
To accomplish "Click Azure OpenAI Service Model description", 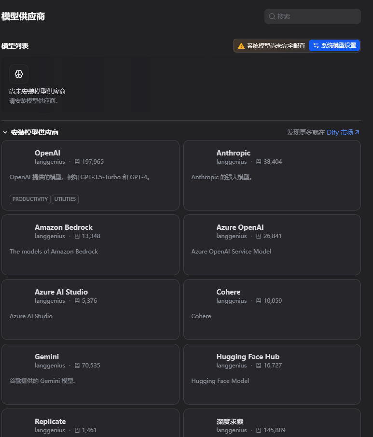I will [231, 252].
